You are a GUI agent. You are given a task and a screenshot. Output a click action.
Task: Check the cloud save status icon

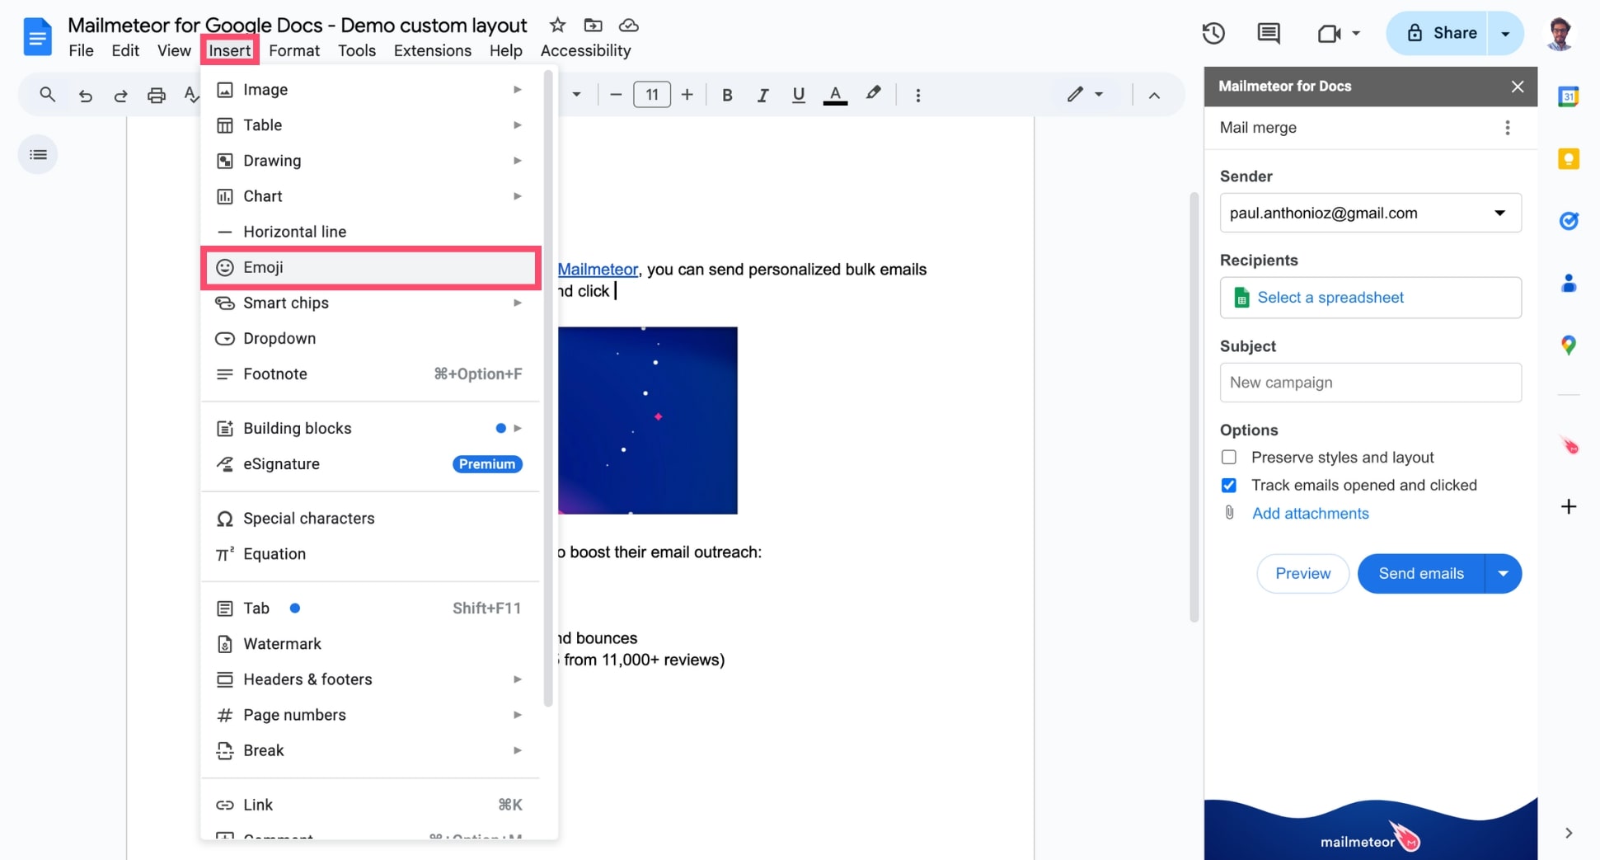[629, 26]
